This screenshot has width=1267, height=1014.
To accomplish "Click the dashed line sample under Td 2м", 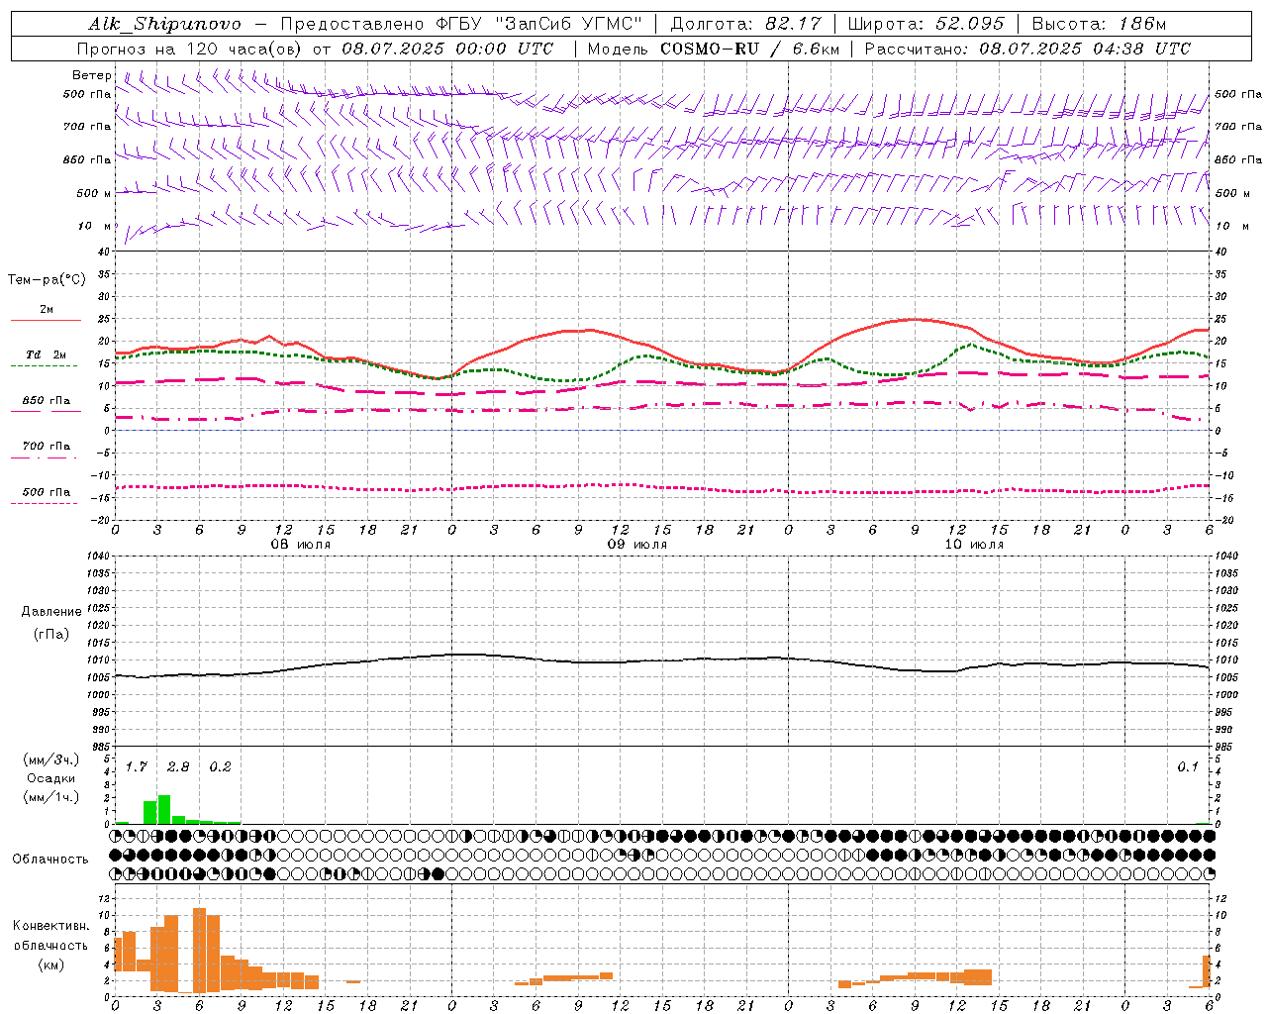I will pyautogui.click(x=45, y=366).
